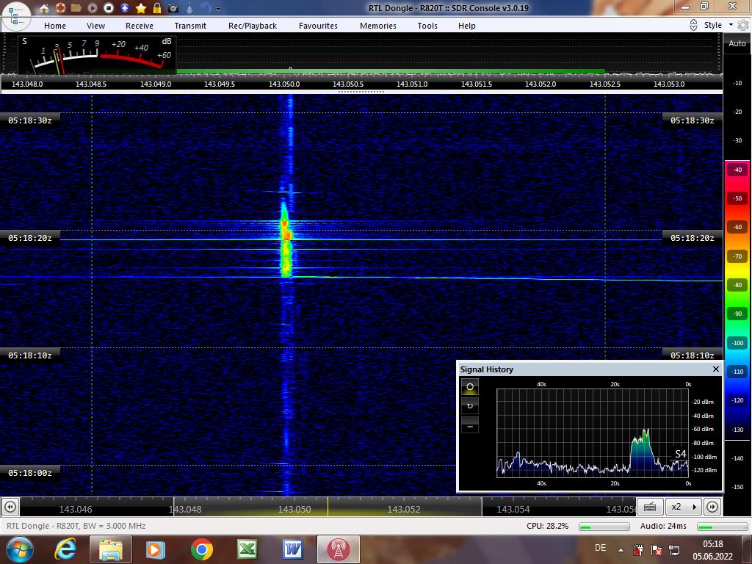Click the keyboard frequency entry button
Viewport: 752px width, 564px height.
pos(650,507)
